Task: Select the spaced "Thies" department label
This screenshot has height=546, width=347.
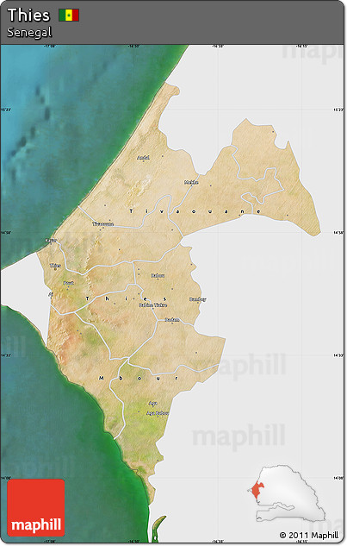Action: pos(126,298)
